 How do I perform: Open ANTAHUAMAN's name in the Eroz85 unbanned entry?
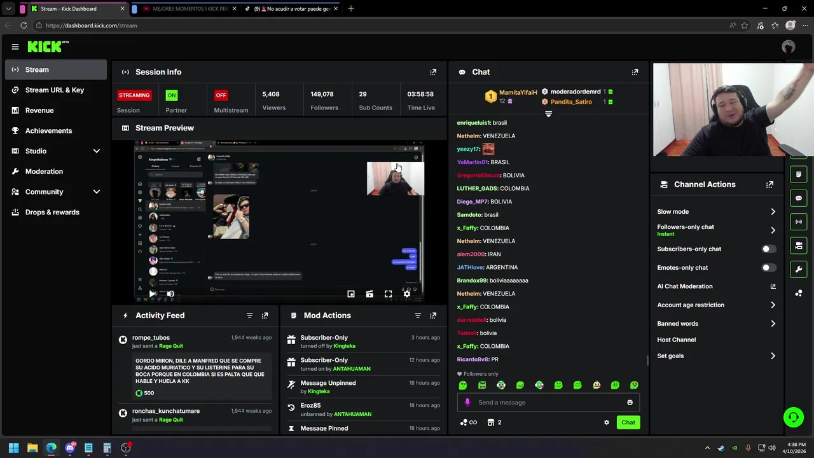[x=352, y=414]
